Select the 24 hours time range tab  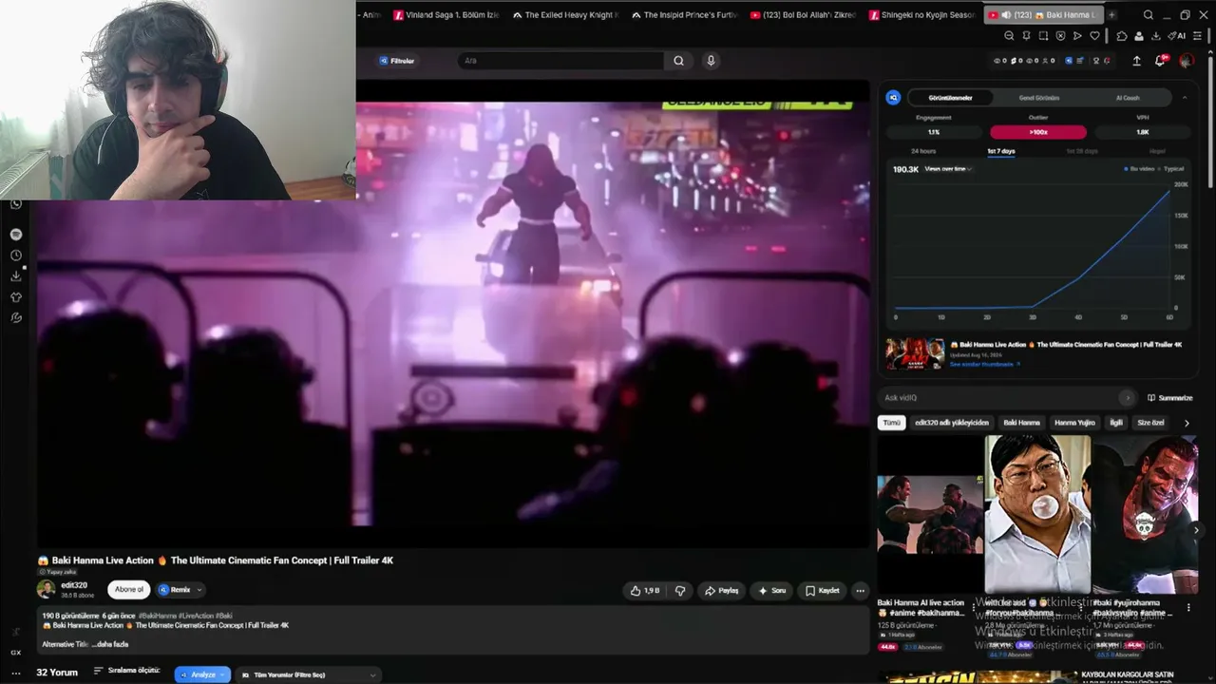pyautogui.click(x=923, y=151)
